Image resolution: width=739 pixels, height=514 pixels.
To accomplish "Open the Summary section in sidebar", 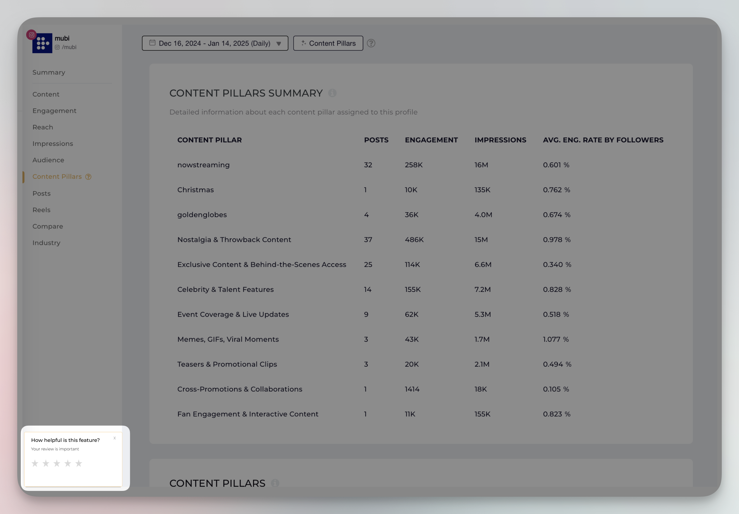I will 49,72.
